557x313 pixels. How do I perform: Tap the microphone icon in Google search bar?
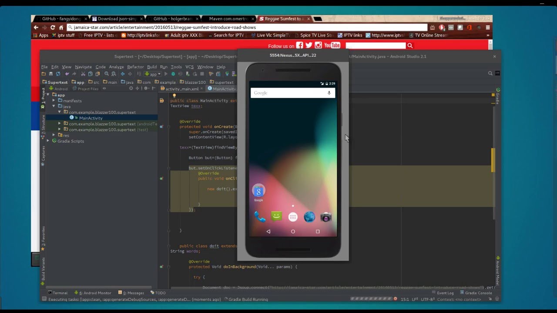pos(329,93)
